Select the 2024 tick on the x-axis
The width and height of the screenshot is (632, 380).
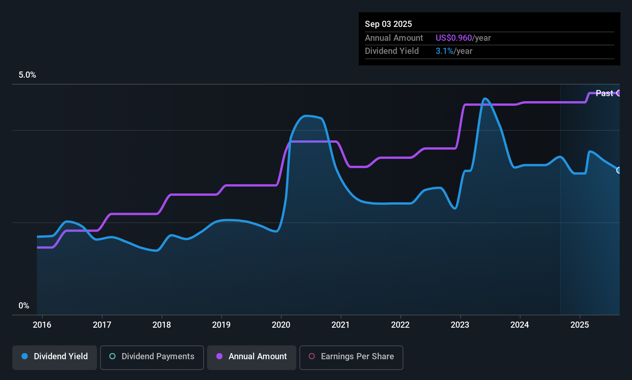pyautogui.click(x=520, y=325)
